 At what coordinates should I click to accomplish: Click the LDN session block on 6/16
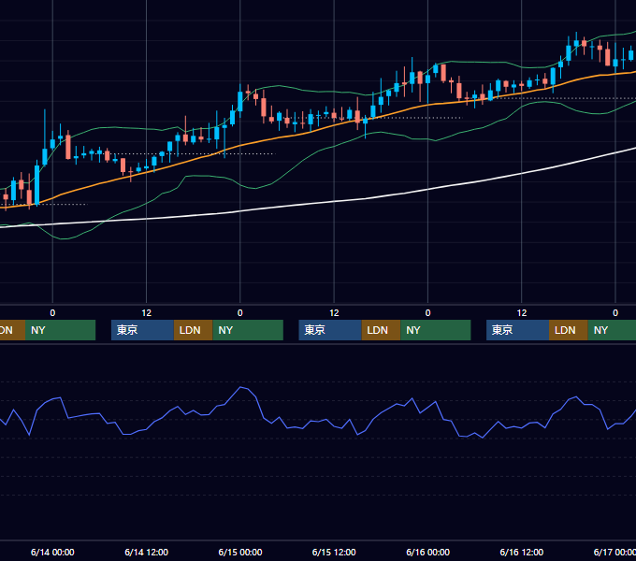[x=569, y=330]
